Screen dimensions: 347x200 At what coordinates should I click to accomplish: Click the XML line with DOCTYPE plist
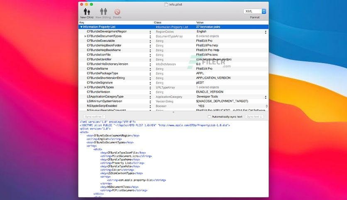pos(155,125)
